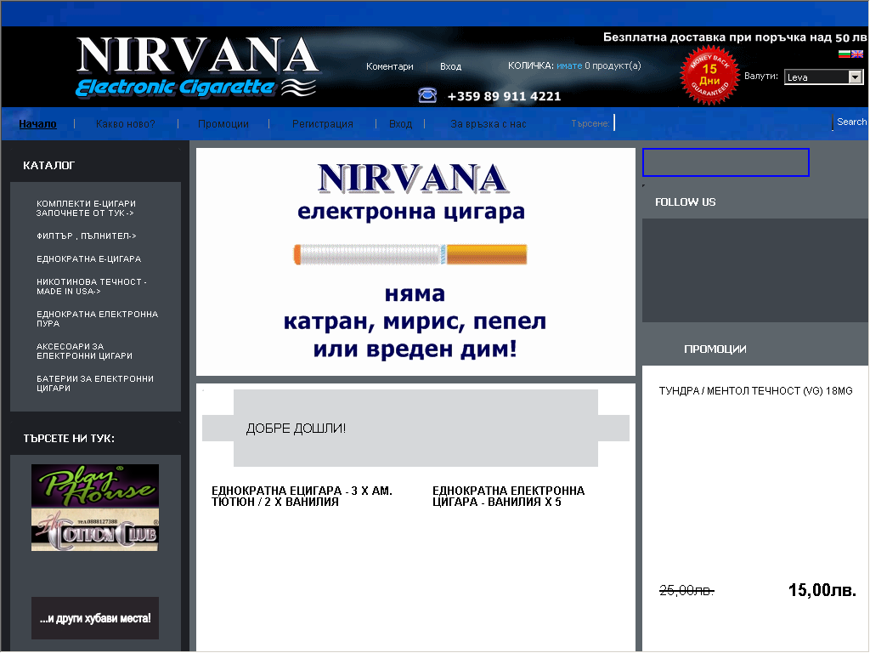Screen dimensions: 870x653
Task: Click the main NIRVANA електронна цигара banner
Action: [415, 262]
